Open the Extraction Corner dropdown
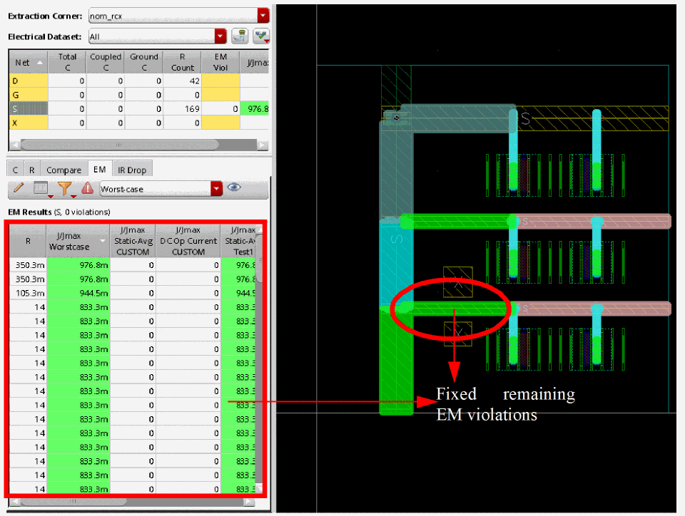Viewport: 685px width, 516px height. coord(263,16)
